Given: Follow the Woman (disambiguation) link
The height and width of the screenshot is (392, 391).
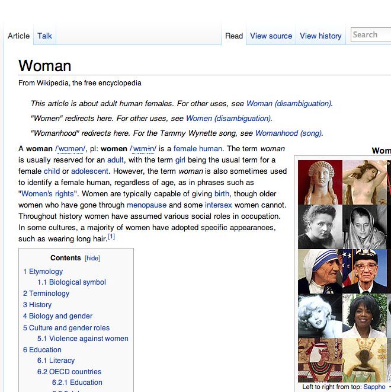Looking at the screenshot, I should coord(289,104).
